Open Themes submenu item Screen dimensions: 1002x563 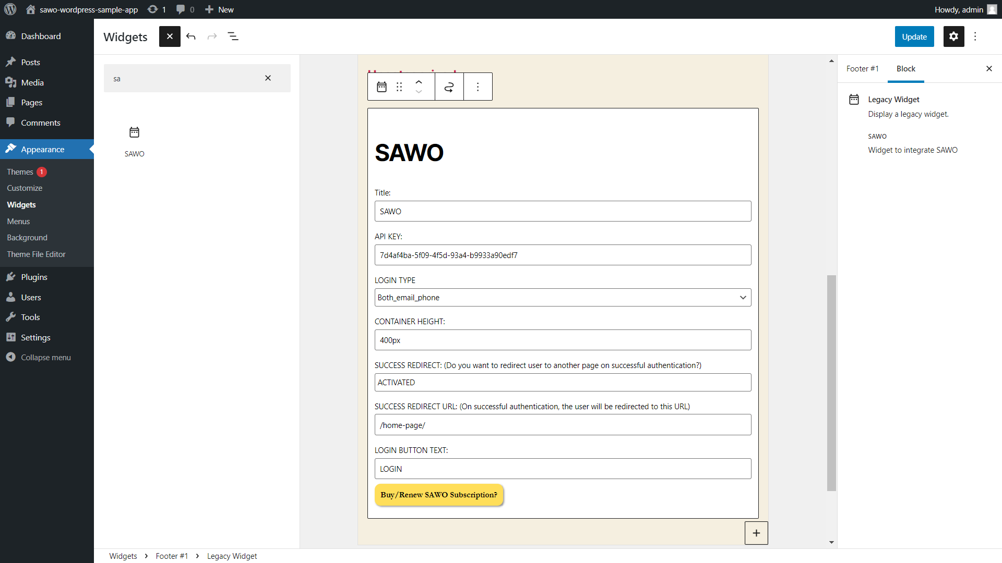point(20,172)
